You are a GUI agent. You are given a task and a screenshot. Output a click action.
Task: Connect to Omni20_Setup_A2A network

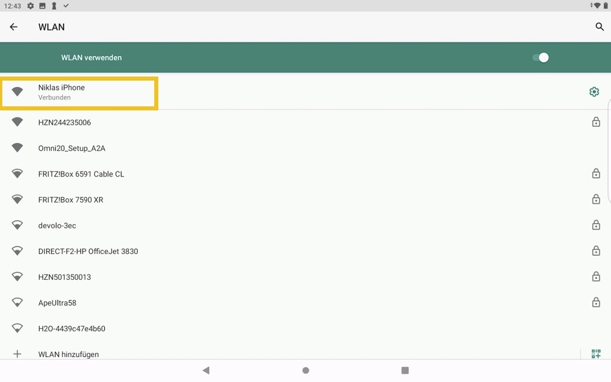coord(72,148)
